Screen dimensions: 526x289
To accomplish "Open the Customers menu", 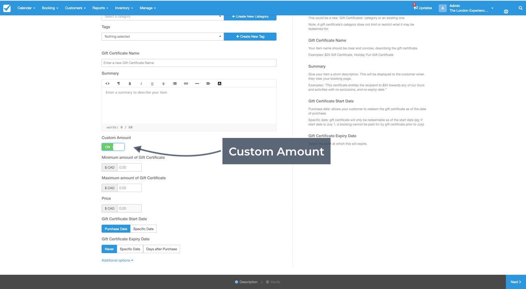I will click(75, 8).
